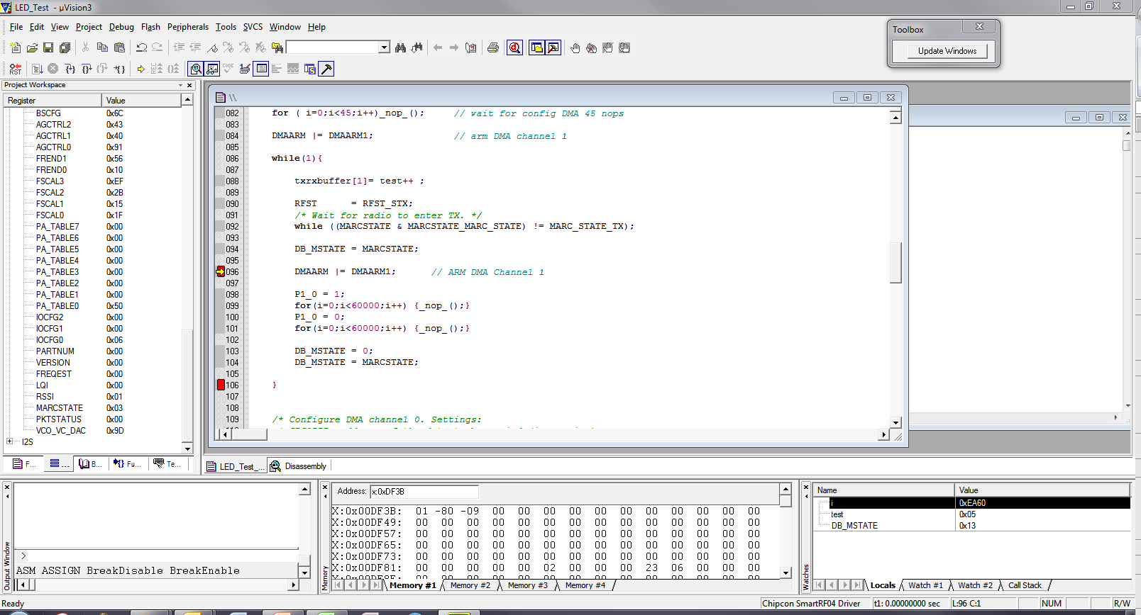1141x615 pixels.
Task: Click the yellow Show Next Statement arrow
Action: coord(141,69)
